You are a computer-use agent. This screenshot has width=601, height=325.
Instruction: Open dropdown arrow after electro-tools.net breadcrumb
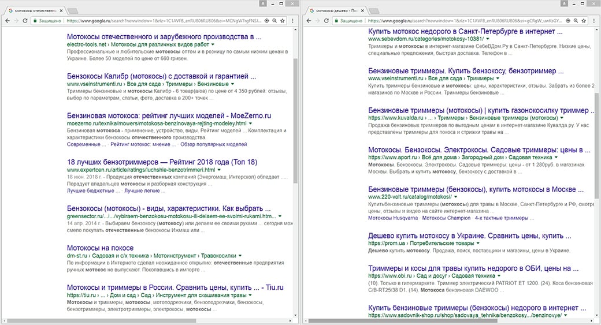point(213,44)
